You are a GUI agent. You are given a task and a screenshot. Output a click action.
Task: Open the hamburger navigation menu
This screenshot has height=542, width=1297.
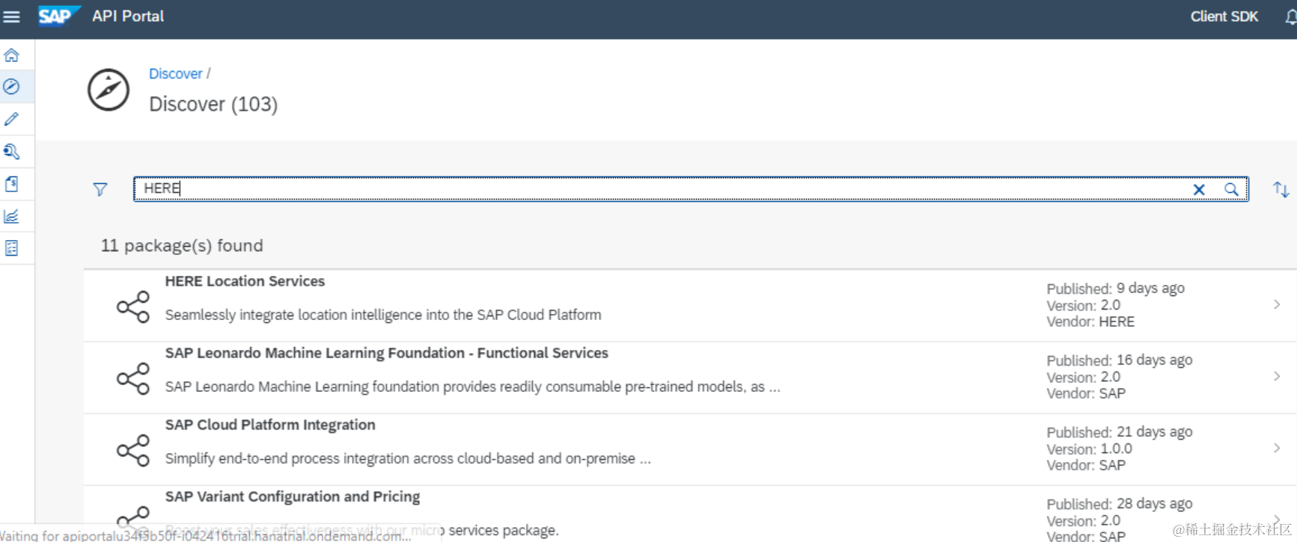point(11,16)
